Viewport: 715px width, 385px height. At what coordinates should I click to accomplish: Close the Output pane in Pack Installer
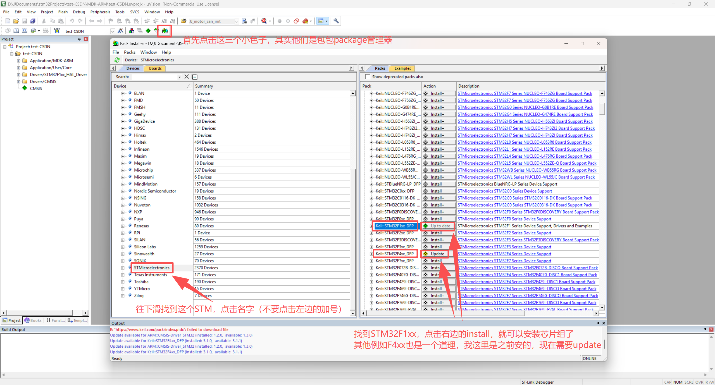(604, 323)
